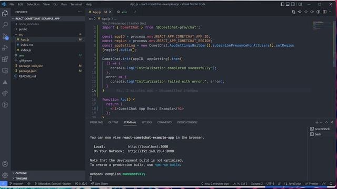Toggle Primary Side Bar layout icon
Screen dimensions: 337x189
(x=282, y=4)
